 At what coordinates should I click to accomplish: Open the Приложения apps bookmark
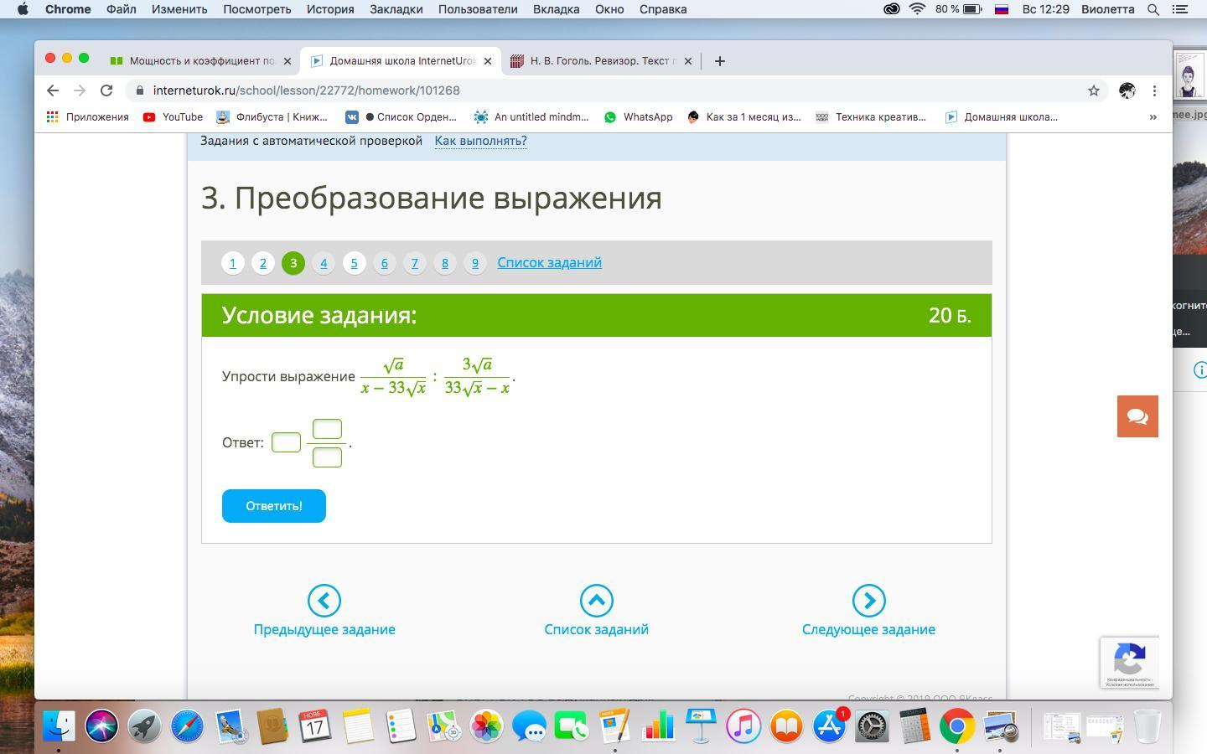(88, 117)
